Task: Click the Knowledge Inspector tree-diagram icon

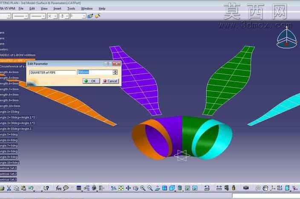Action: pyautogui.click(x=87, y=188)
